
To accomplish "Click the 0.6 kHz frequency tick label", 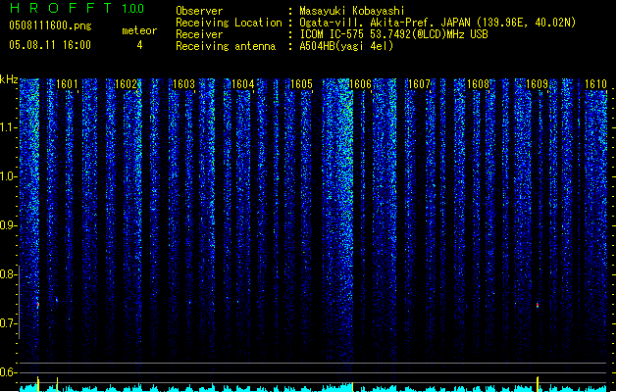I will click(x=8, y=372).
